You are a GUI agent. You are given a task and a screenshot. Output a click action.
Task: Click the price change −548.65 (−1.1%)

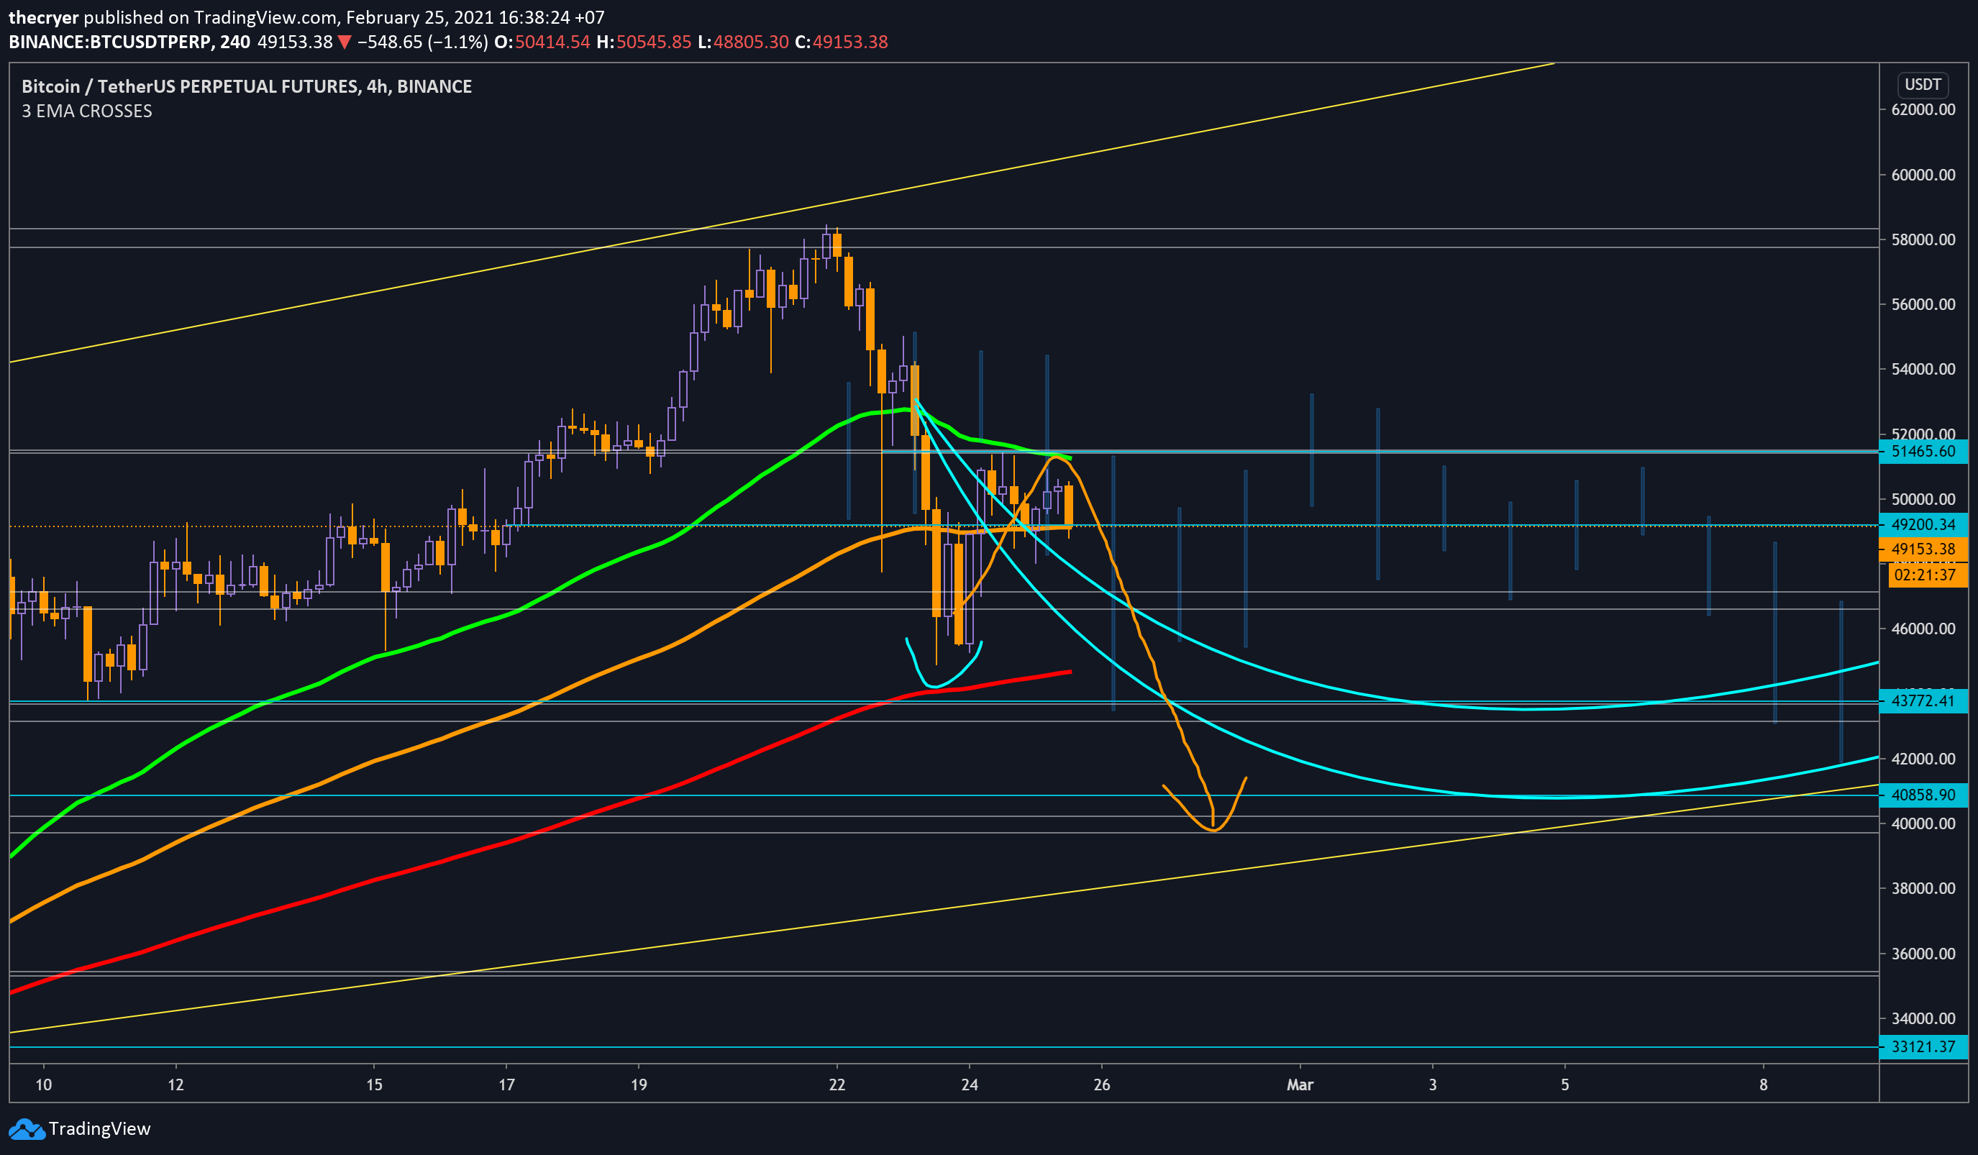coord(422,42)
